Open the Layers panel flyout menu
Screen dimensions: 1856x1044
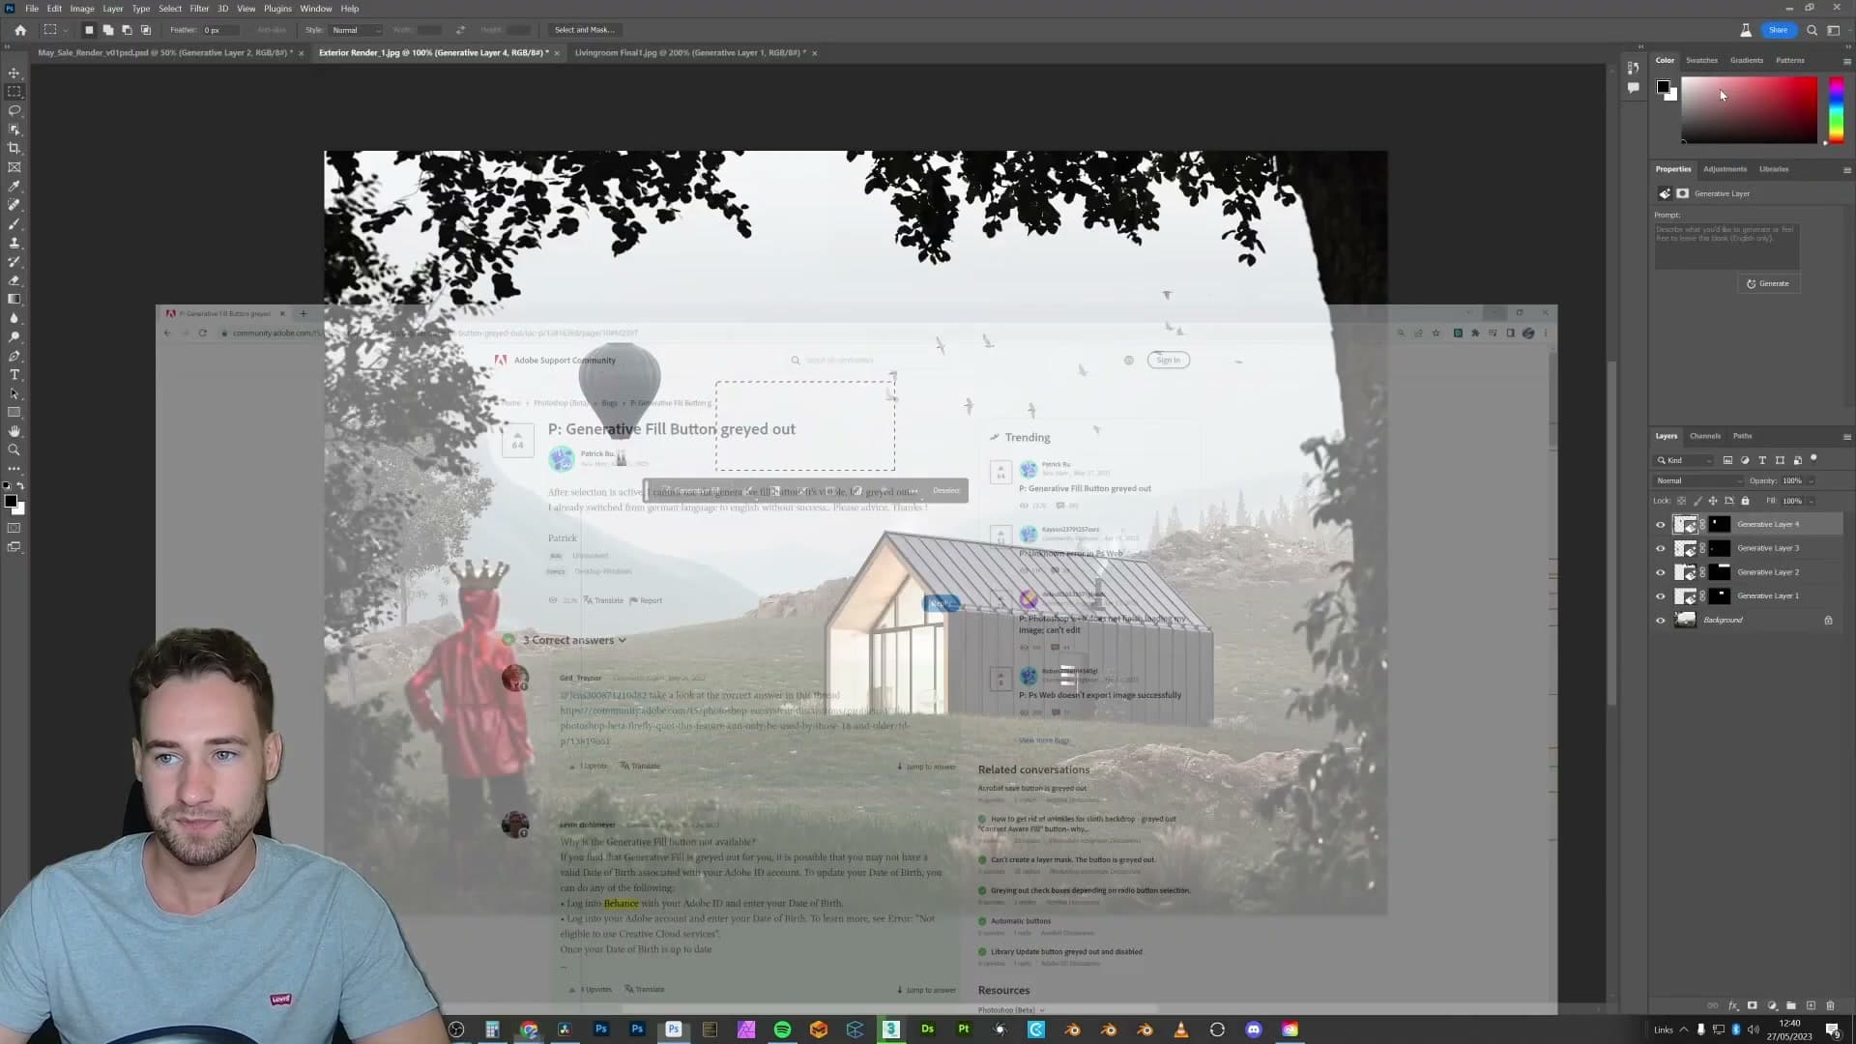click(1846, 437)
